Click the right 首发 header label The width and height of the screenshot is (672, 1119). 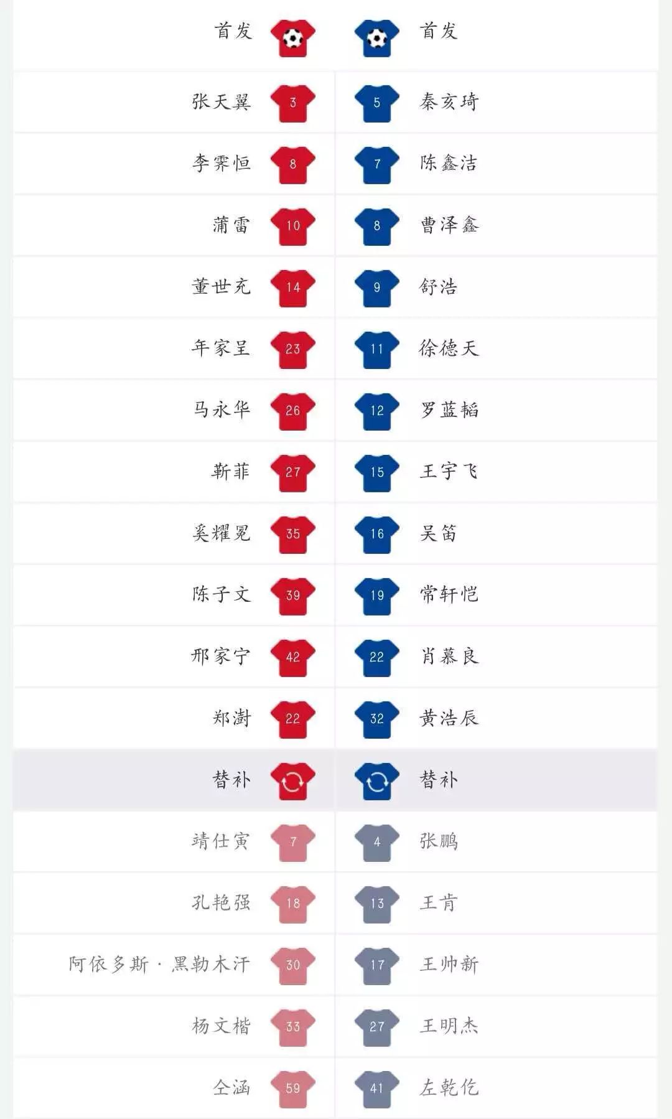(439, 30)
